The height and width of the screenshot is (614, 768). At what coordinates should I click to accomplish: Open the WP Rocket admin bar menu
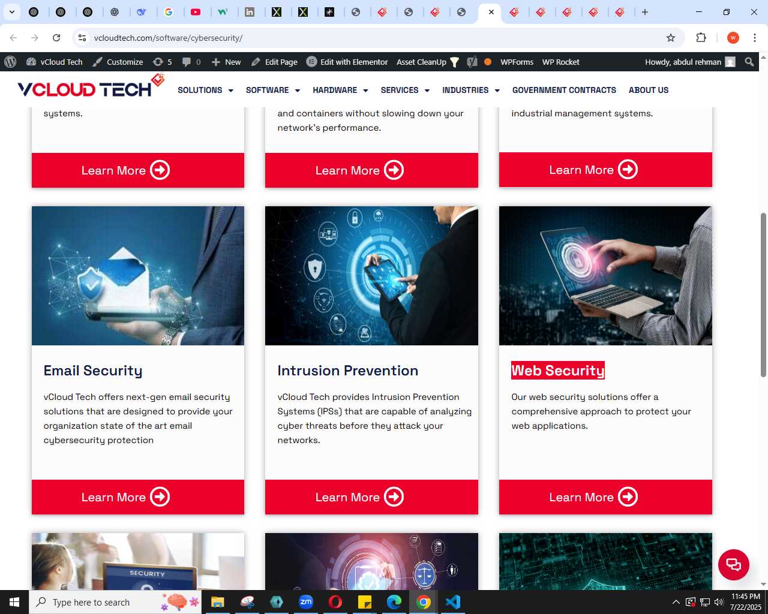560,62
